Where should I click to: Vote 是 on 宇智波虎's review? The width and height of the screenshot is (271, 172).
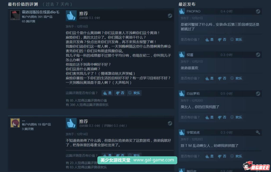point(210,156)
